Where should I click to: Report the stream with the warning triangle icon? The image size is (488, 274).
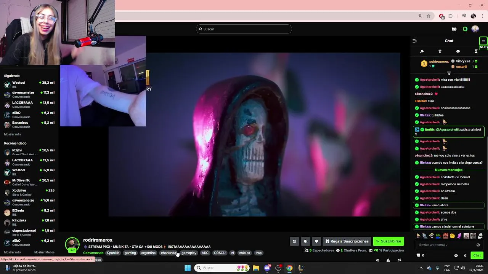pos(388,260)
